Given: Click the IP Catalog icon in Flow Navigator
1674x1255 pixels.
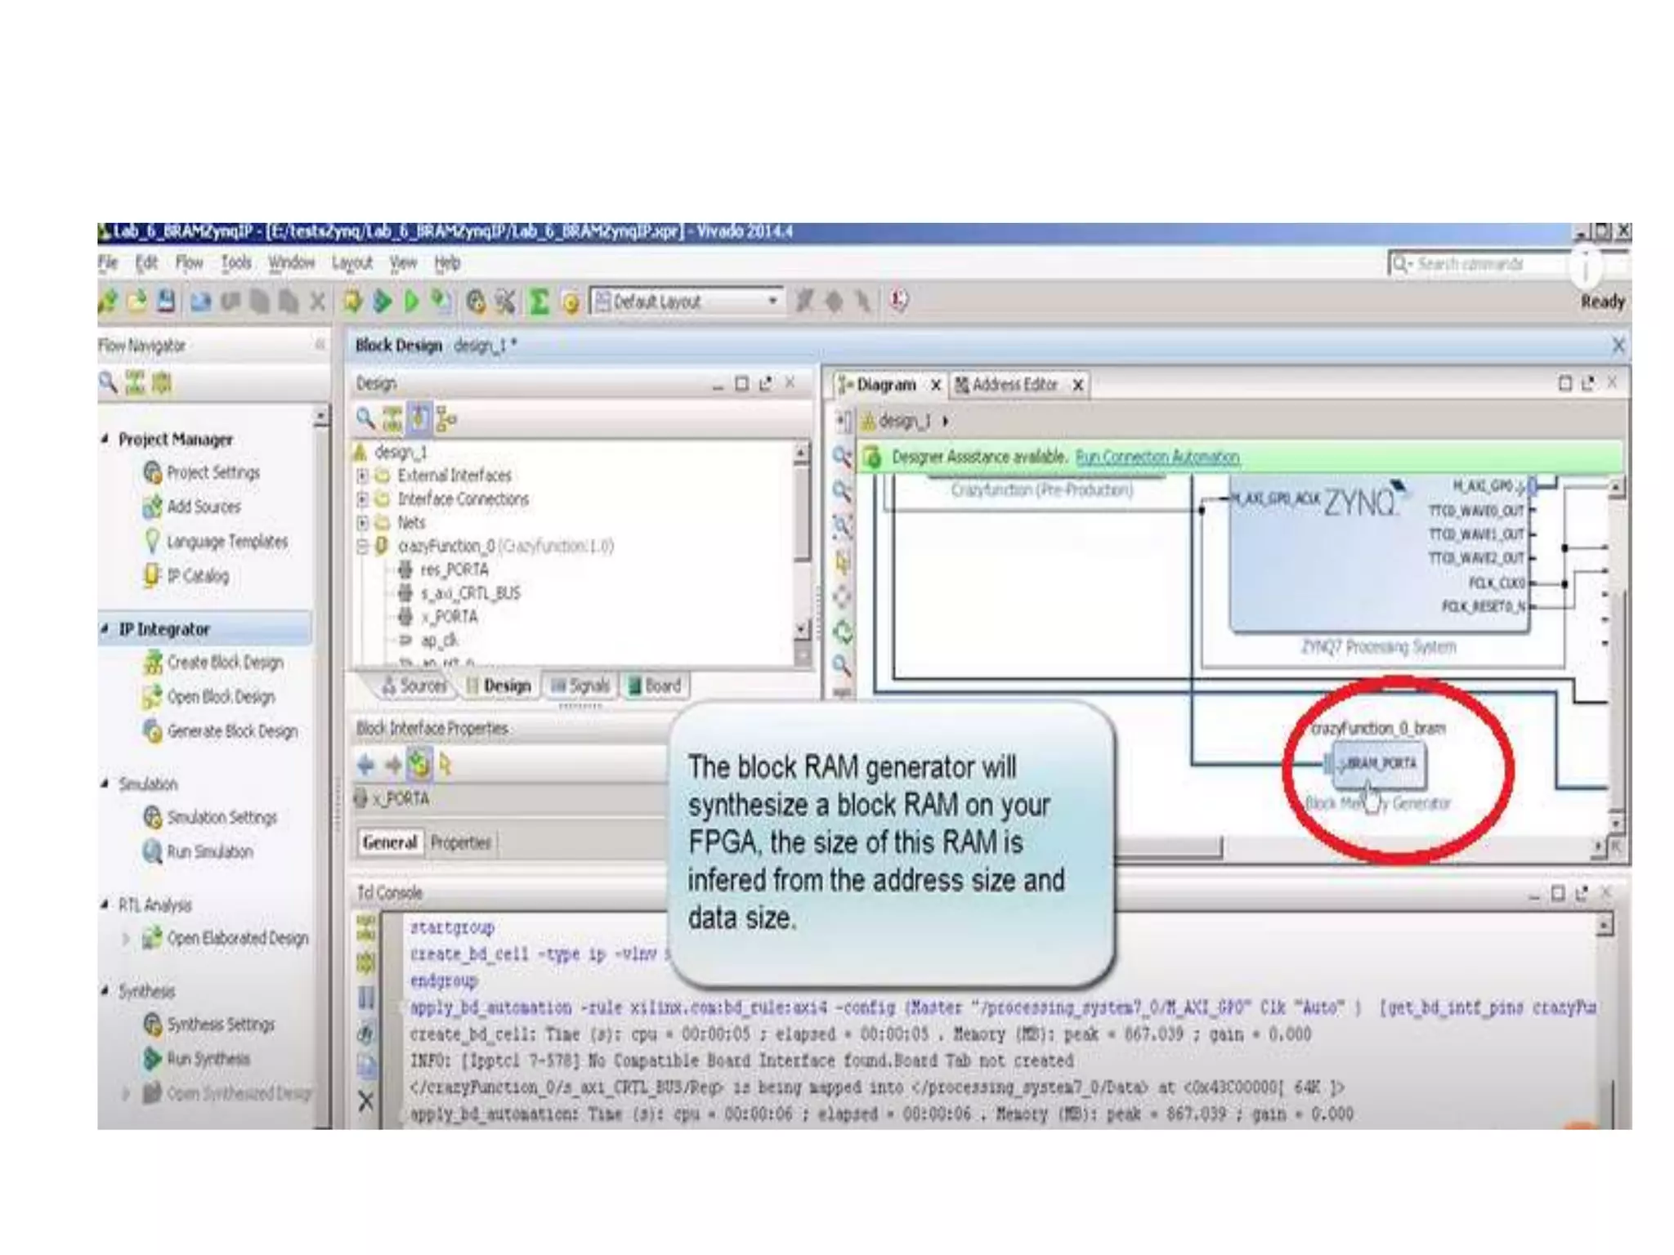Looking at the screenshot, I should click(x=152, y=575).
